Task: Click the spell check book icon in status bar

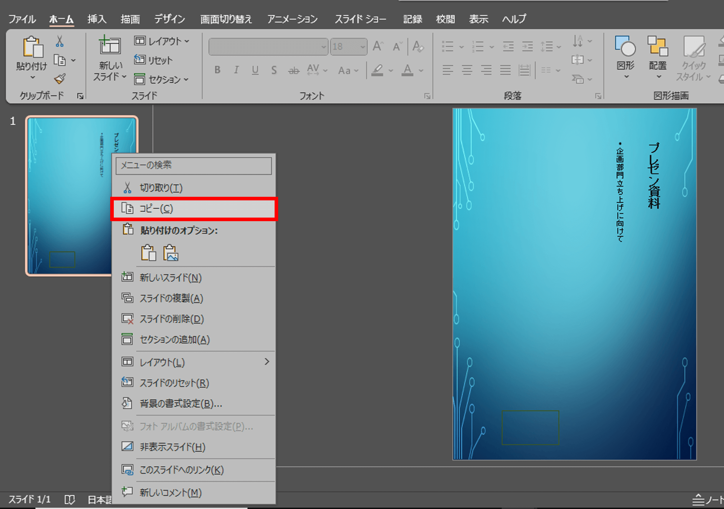Action: pyautogui.click(x=70, y=499)
